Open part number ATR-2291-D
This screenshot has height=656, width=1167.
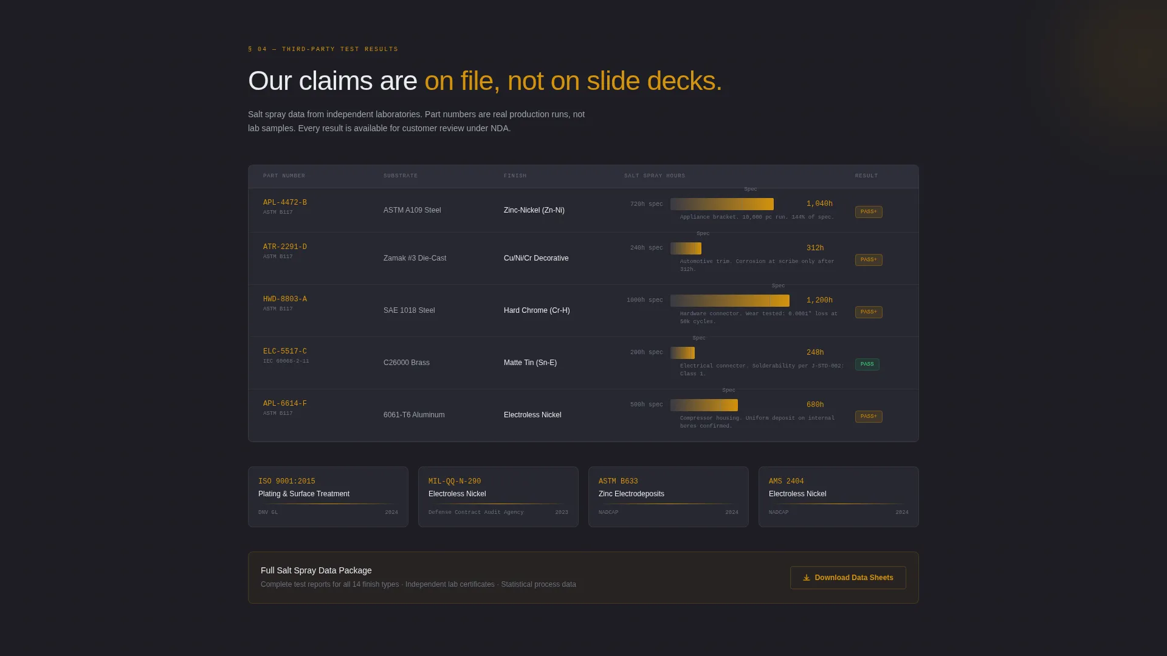285,247
